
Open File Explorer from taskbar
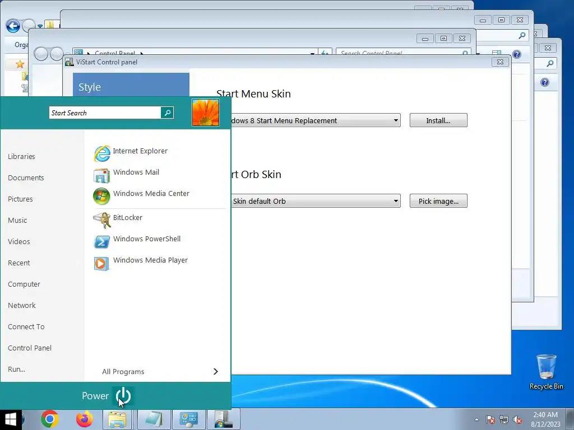click(117, 419)
